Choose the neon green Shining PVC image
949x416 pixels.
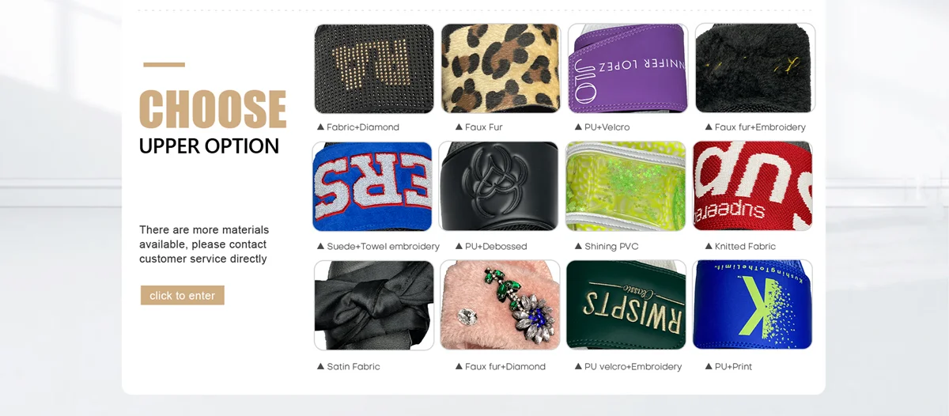[626, 187]
